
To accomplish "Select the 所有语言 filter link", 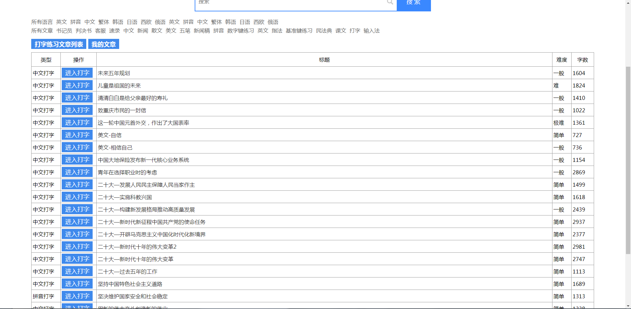I will tap(42, 22).
